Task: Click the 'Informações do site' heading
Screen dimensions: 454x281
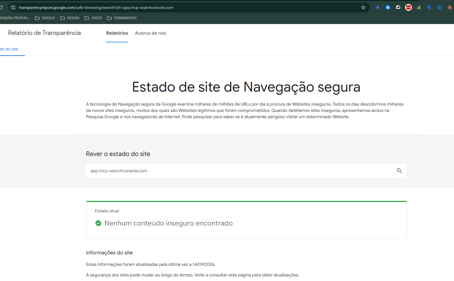Action: tap(109, 253)
